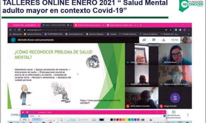Click Michelle Brown's video tile
Screen dimensions: 206x123
(x=175, y=54)
